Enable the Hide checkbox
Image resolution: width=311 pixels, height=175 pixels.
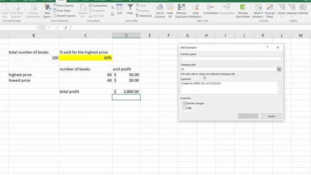point(184,108)
